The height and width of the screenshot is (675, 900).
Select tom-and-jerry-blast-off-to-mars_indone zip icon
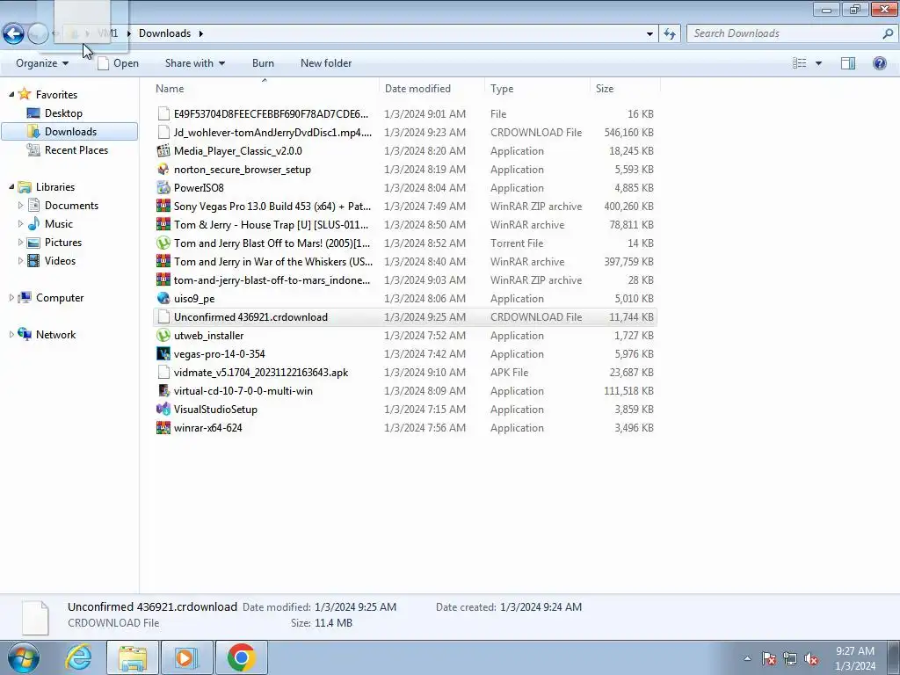coord(163,280)
